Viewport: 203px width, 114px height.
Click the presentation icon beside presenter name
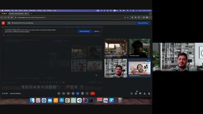9,23
